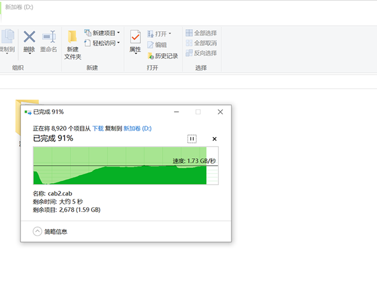The width and height of the screenshot is (377, 282).
Task: Click the Delete (删除) X icon
Action: (29, 38)
